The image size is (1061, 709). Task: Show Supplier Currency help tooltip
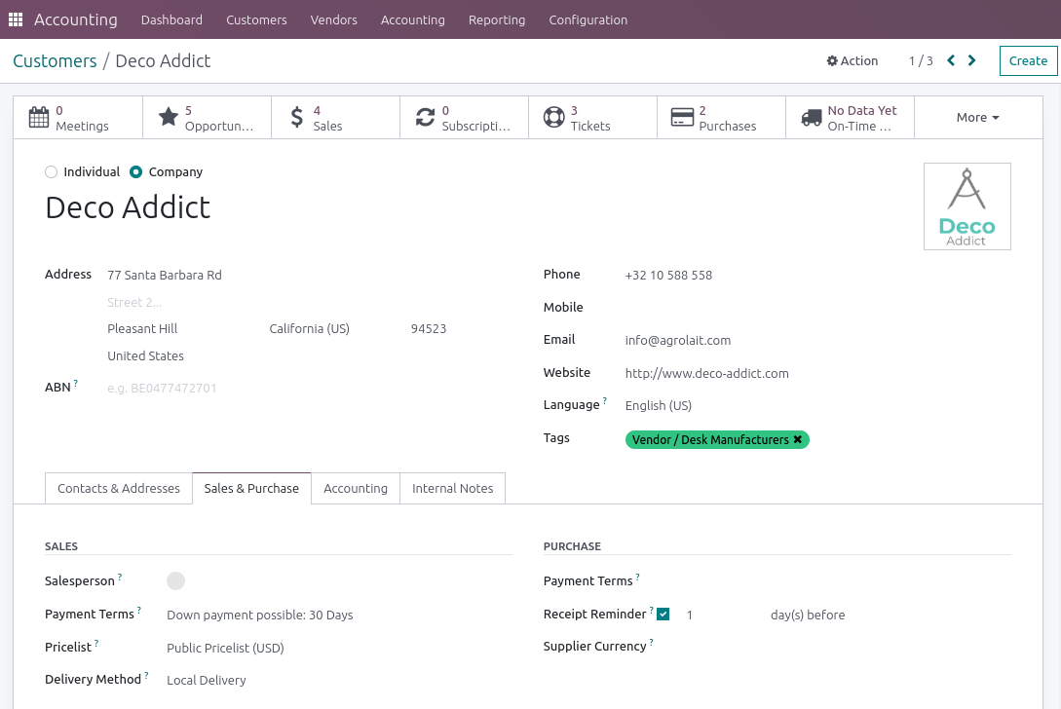point(651,642)
